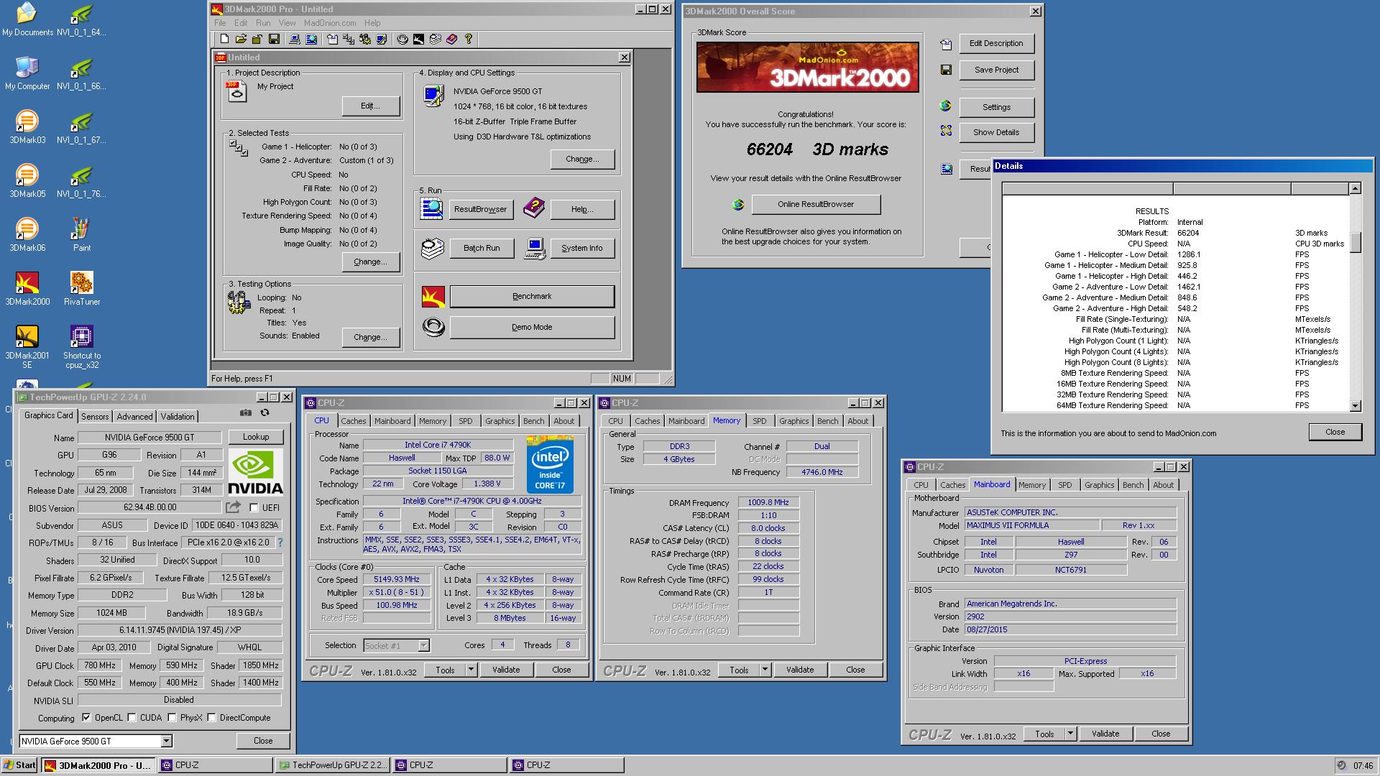Click Show Details button

(x=996, y=132)
